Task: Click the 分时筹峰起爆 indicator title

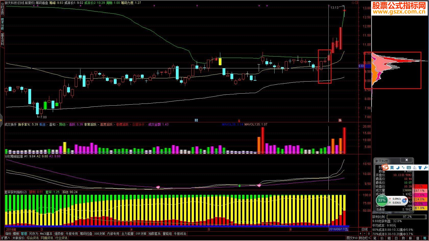Action: (x=14, y=156)
